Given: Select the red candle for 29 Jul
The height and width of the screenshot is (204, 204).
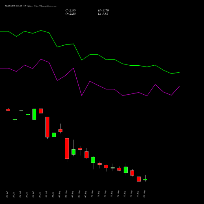Looking at the screenshot, I should (x=41, y=111).
